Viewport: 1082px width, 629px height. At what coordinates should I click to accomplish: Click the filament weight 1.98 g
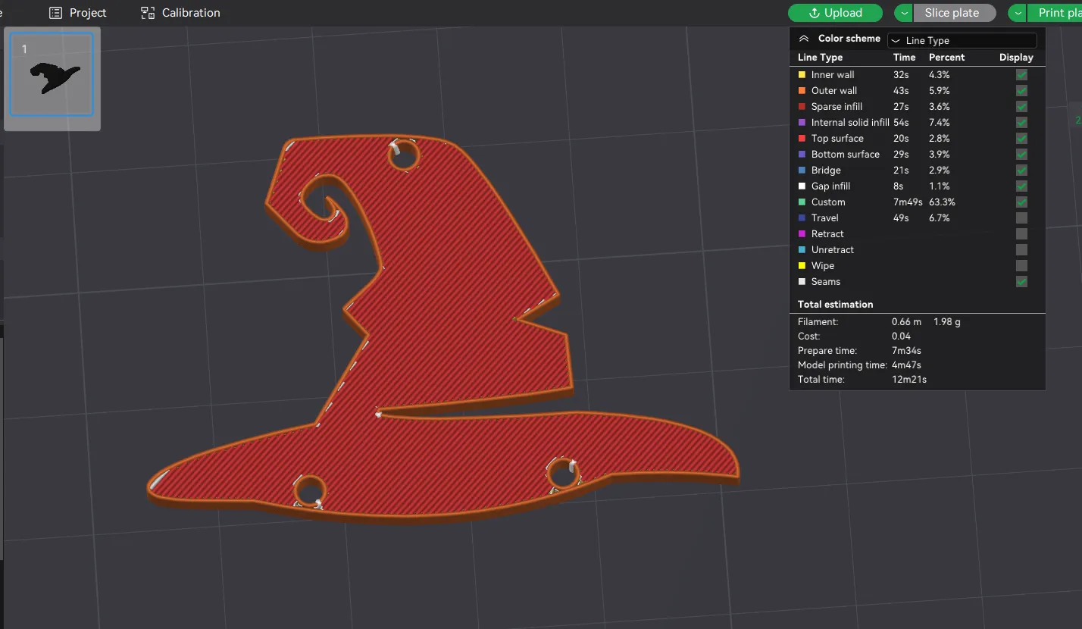(x=947, y=322)
